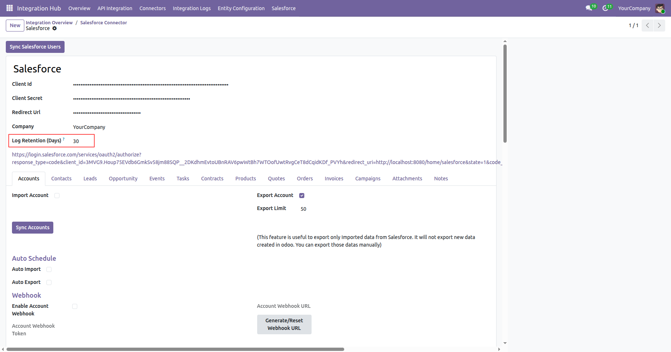Open Salesforce Connector breadcrumb link

pos(104,22)
